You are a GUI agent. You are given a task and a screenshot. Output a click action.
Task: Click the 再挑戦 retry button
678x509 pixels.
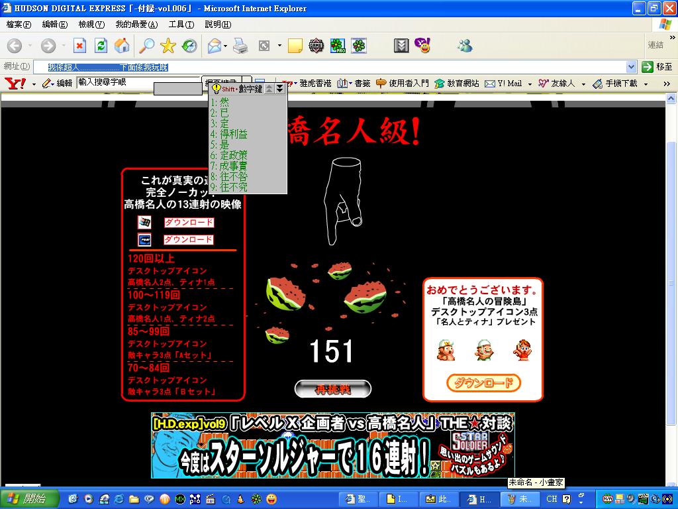(x=332, y=389)
